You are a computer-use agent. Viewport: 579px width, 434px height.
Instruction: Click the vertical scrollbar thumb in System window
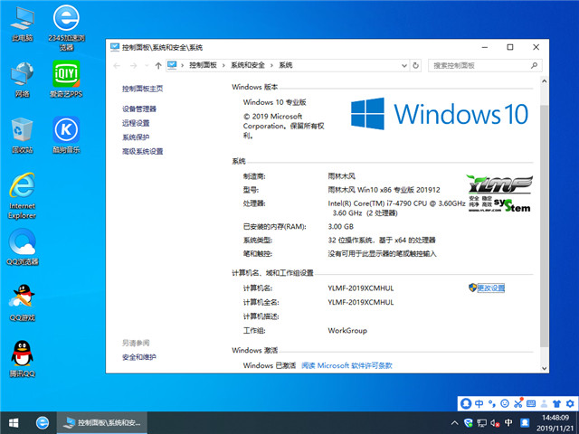[544, 226]
